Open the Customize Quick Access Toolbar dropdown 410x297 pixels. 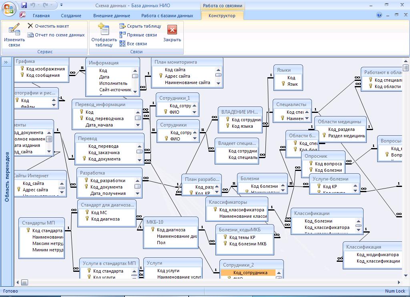click(61, 5)
